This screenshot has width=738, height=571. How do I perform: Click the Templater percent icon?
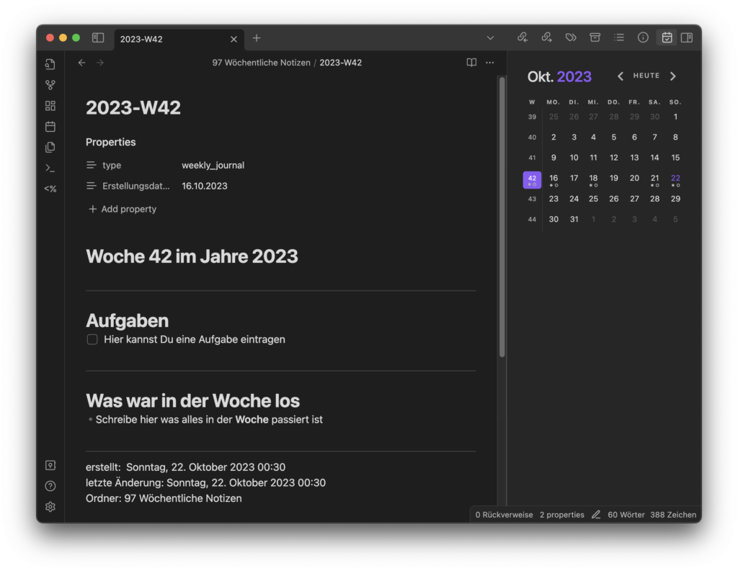50,189
